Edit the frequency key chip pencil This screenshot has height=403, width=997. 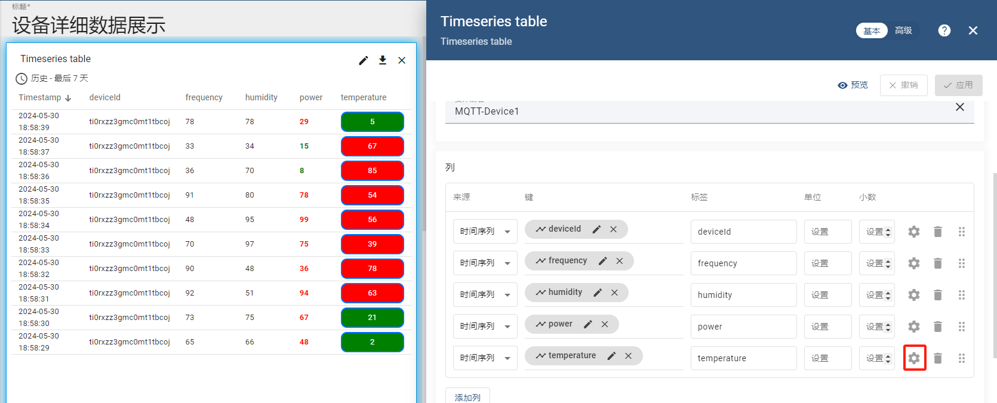click(603, 261)
